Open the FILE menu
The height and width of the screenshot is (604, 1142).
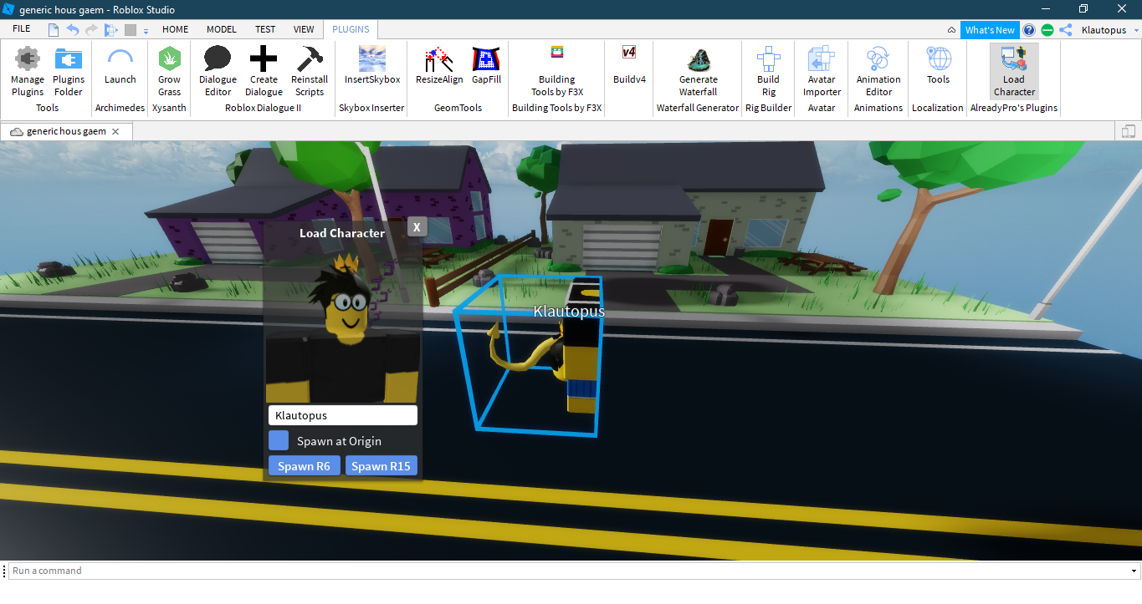(x=22, y=29)
